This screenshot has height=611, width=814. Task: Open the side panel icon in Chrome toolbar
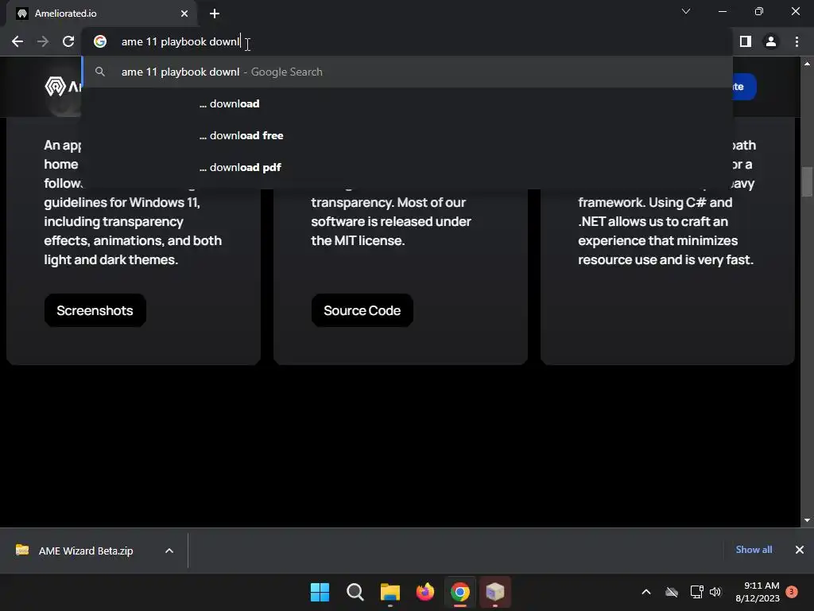(746, 41)
